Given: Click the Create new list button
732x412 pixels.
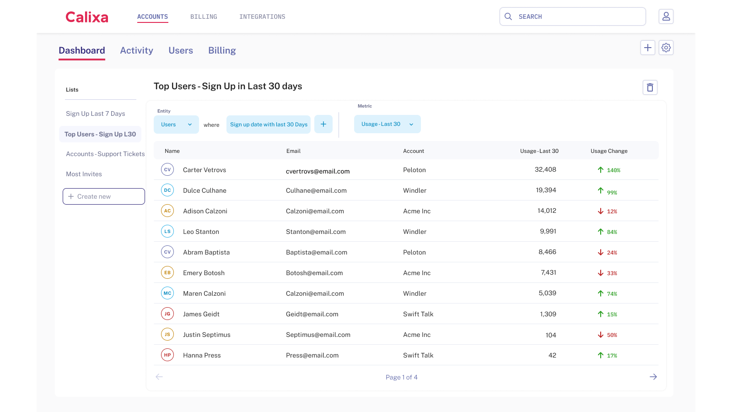Looking at the screenshot, I should click(103, 196).
